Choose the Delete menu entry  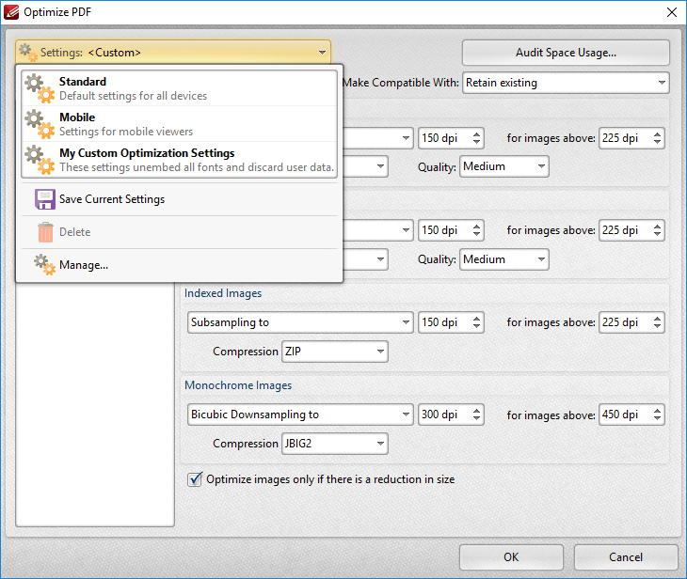pyautogui.click(x=179, y=232)
